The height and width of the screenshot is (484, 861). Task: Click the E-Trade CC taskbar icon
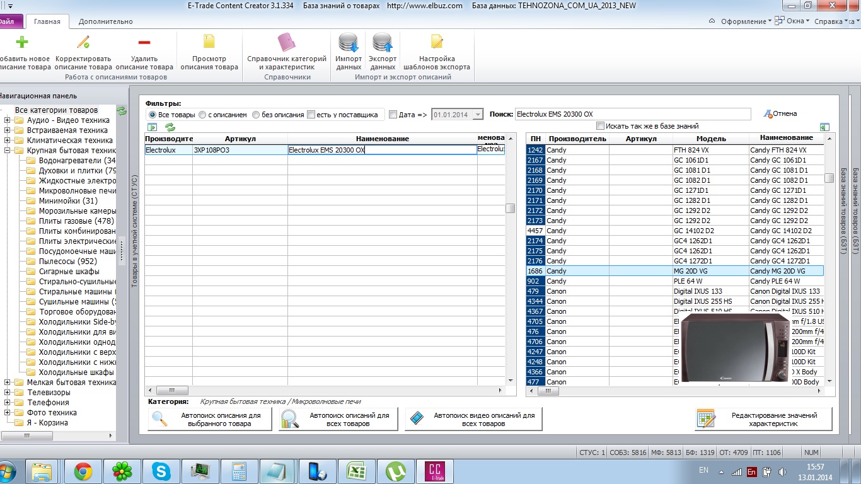pos(434,471)
